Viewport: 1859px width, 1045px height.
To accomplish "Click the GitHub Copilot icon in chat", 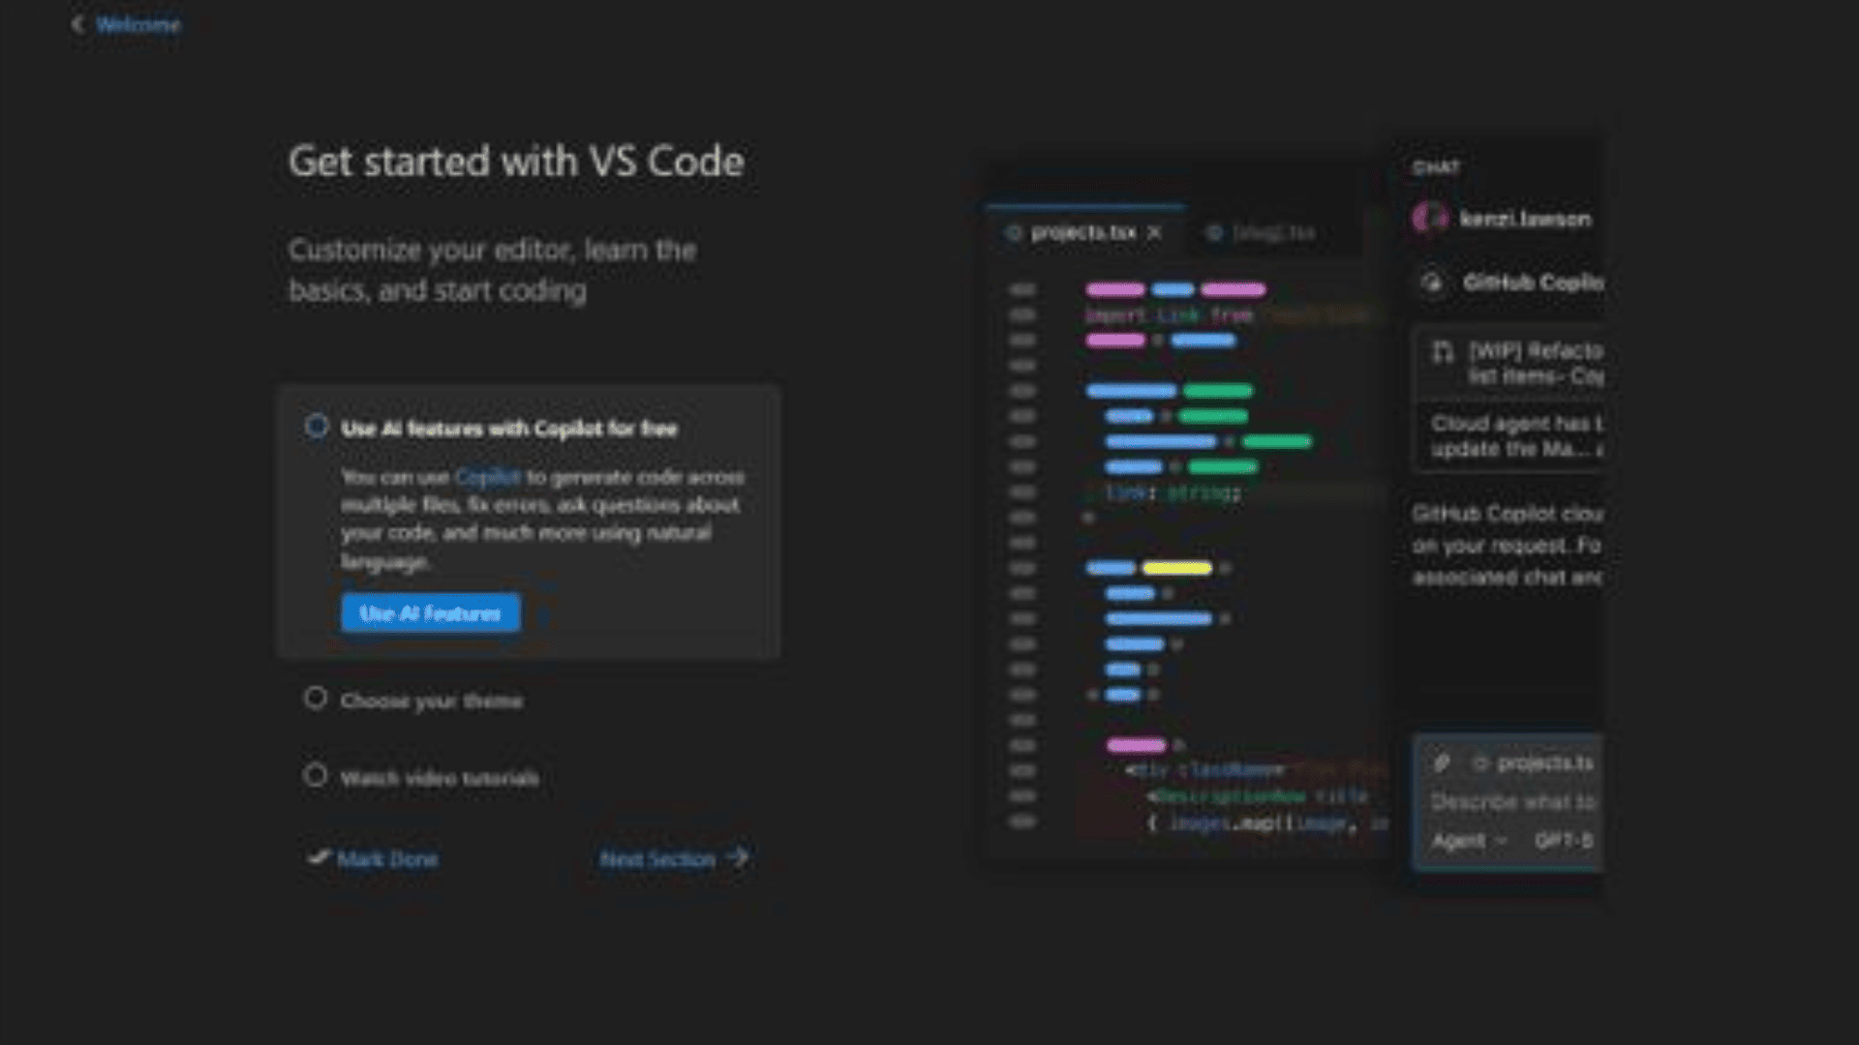I will [1432, 283].
